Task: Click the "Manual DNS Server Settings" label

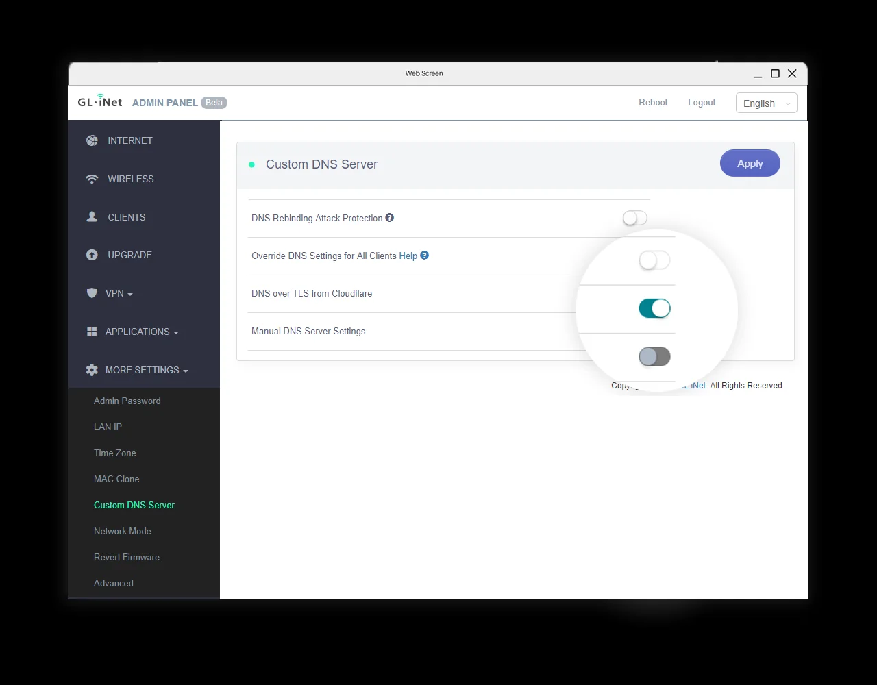Action: tap(308, 331)
